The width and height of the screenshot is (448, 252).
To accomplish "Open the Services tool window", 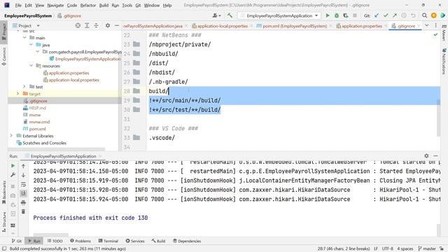I will tap(135, 241).
